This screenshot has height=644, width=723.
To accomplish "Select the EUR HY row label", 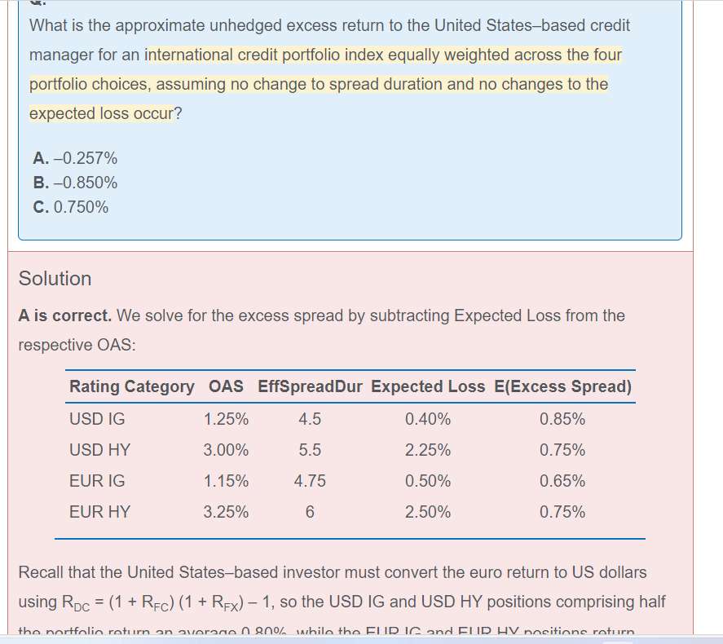I will coord(99,512).
